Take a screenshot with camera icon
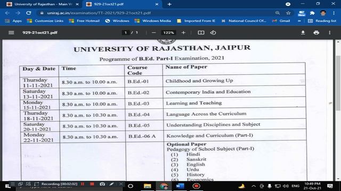341x191 pixels. (102, 184)
